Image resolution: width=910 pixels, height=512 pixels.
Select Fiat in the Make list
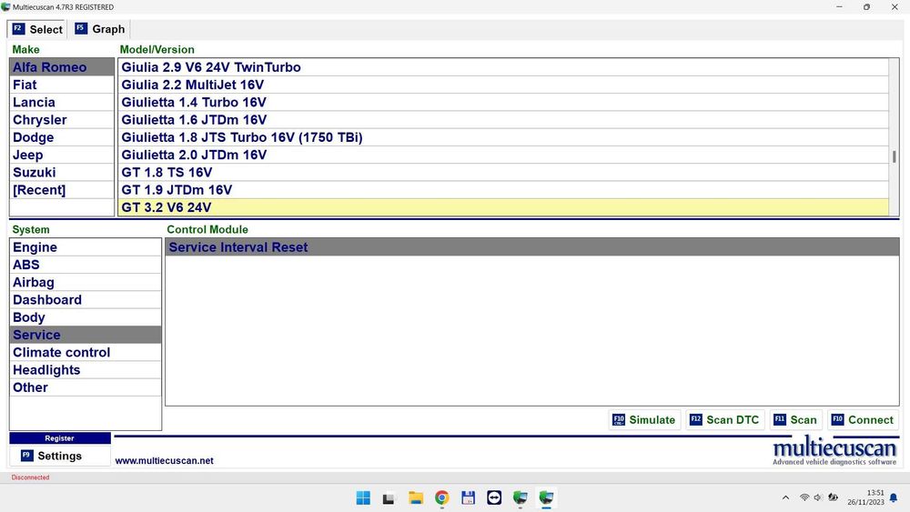click(x=62, y=85)
